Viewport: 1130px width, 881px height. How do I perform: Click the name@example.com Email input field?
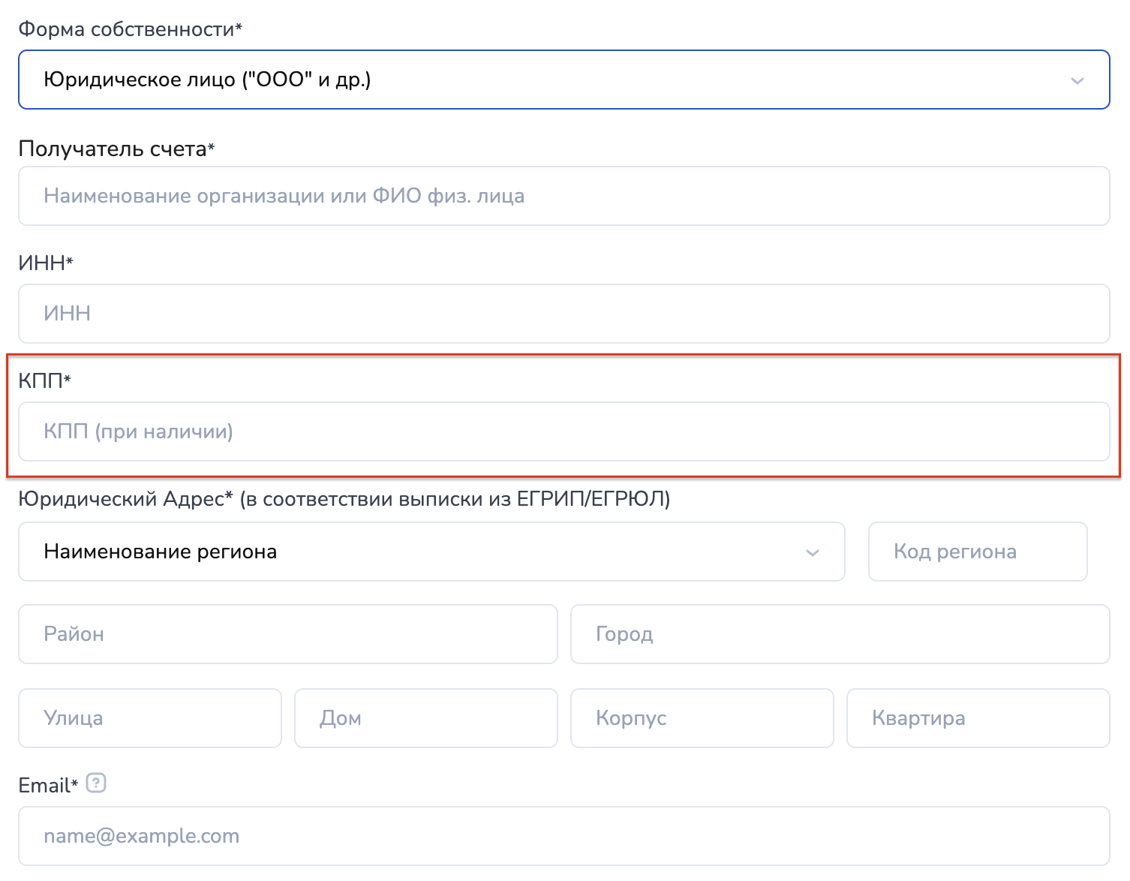563,836
